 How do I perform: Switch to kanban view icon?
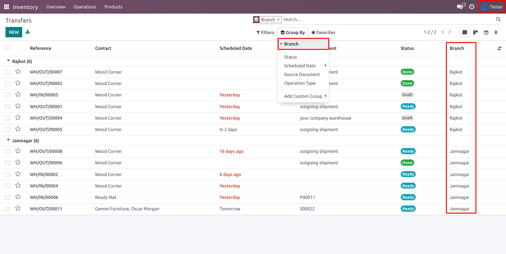click(476, 32)
